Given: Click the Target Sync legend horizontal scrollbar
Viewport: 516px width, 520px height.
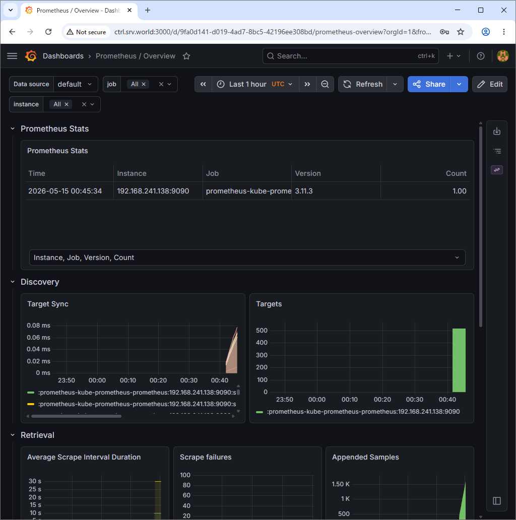Looking at the screenshot, I should point(76,416).
